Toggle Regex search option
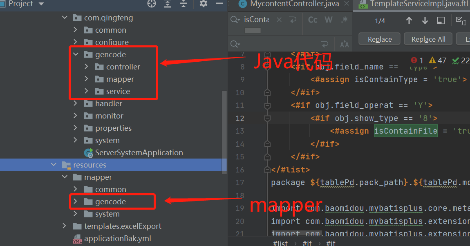Viewport: 470px width, 246px height. [345, 20]
